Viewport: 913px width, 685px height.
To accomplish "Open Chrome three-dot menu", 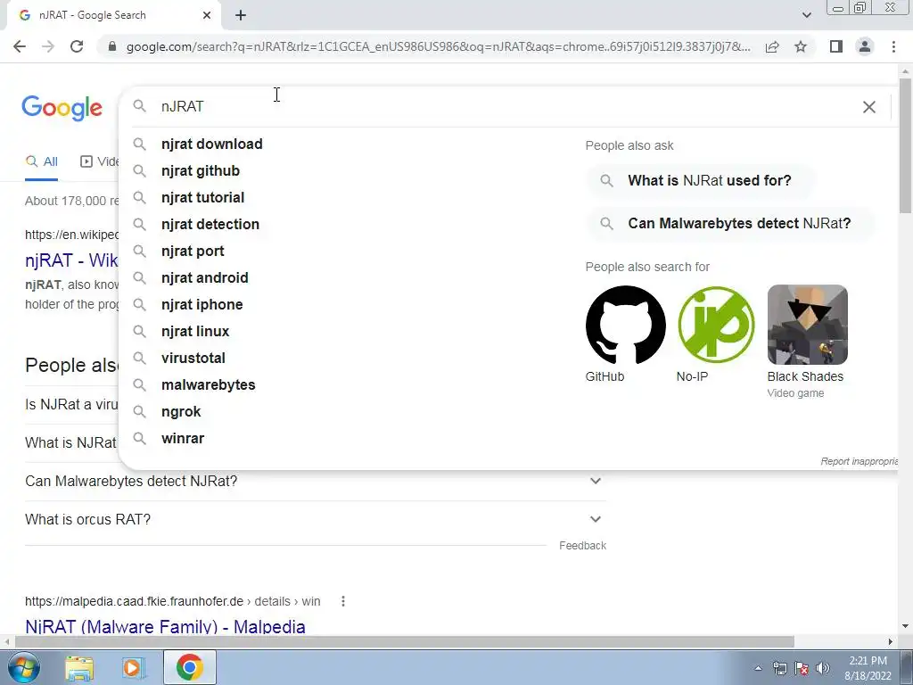I will [x=893, y=46].
